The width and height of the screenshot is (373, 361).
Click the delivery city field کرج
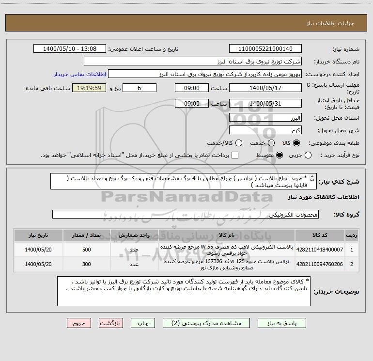[x=265, y=130]
